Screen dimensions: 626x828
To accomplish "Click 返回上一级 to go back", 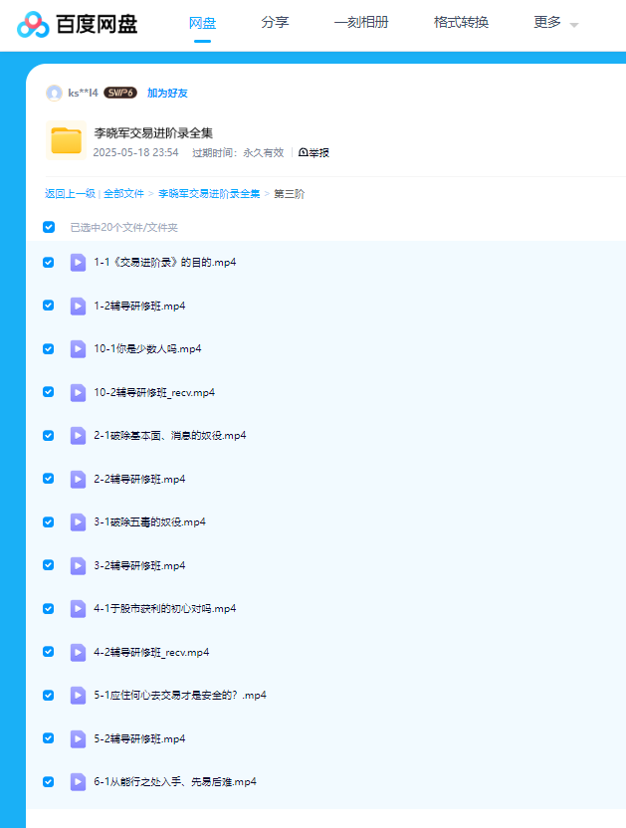I will point(70,194).
